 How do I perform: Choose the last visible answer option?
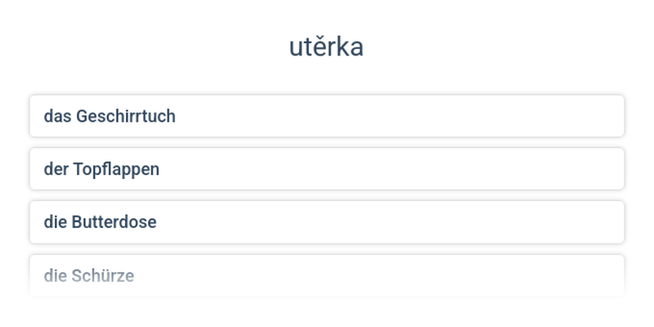point(327,275)
